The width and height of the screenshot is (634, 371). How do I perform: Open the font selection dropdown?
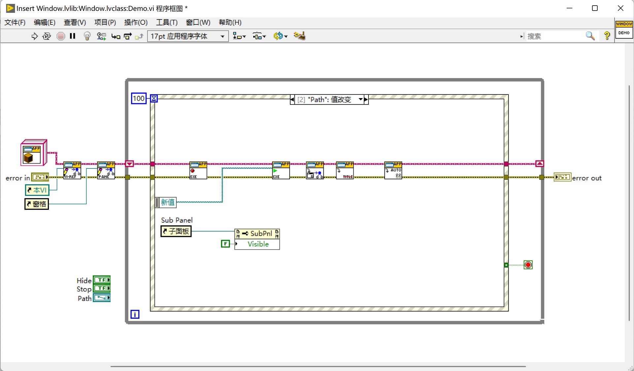(188, 36)
